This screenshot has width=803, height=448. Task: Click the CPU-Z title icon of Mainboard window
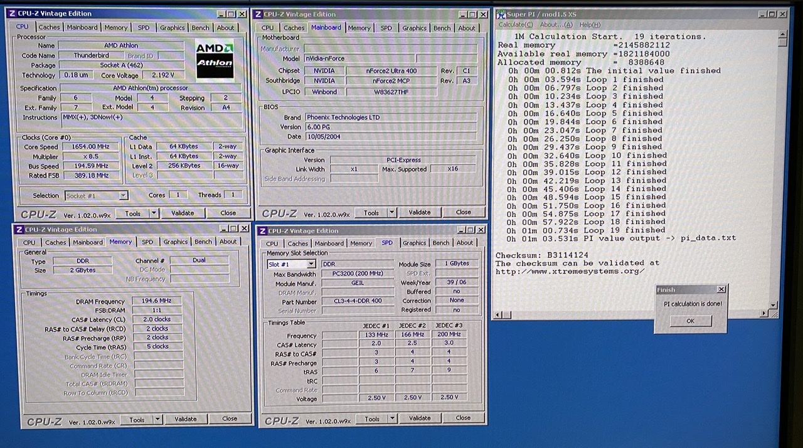(258, 14)
